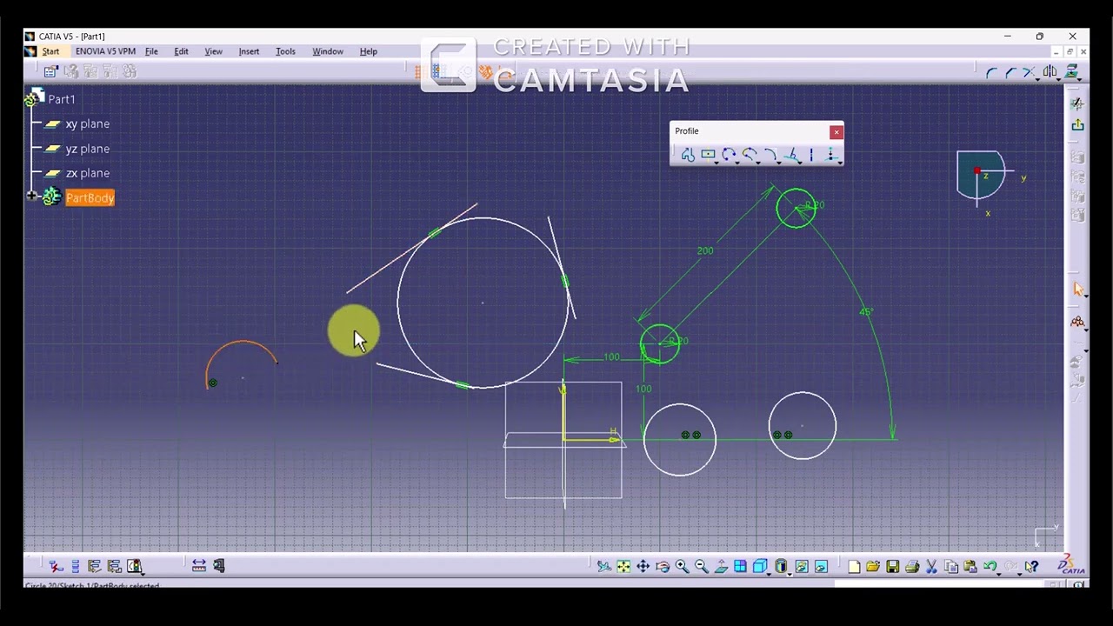Screen dimensions: 1113x626
Task: Open the Help menu
Action: [x=369, y=51]
